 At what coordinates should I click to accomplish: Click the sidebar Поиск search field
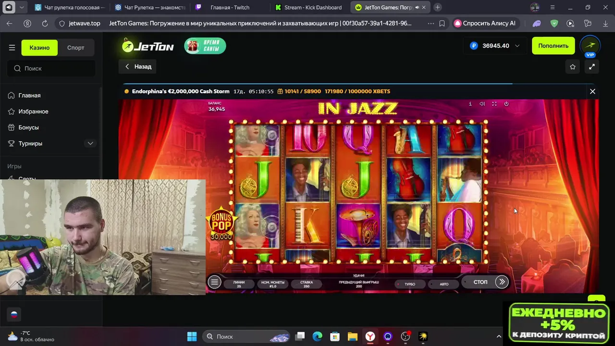(x=51, y=68)
